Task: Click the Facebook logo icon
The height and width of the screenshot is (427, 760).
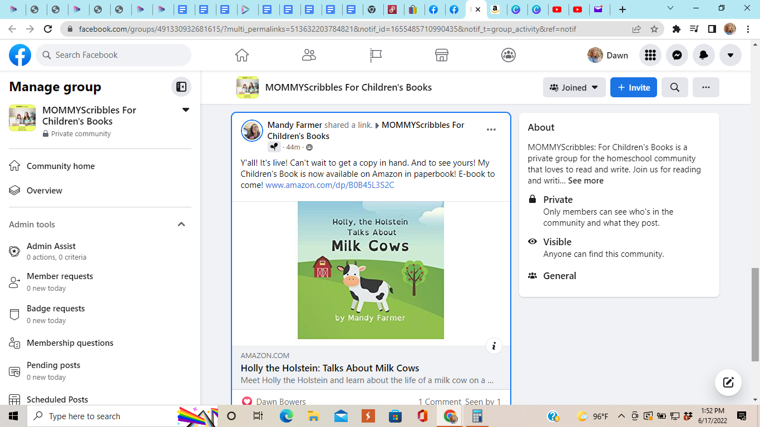Action: click(x=20, y=55)
